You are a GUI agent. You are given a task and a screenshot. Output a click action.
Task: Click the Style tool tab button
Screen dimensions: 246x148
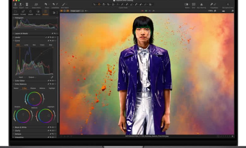point(38,12)
